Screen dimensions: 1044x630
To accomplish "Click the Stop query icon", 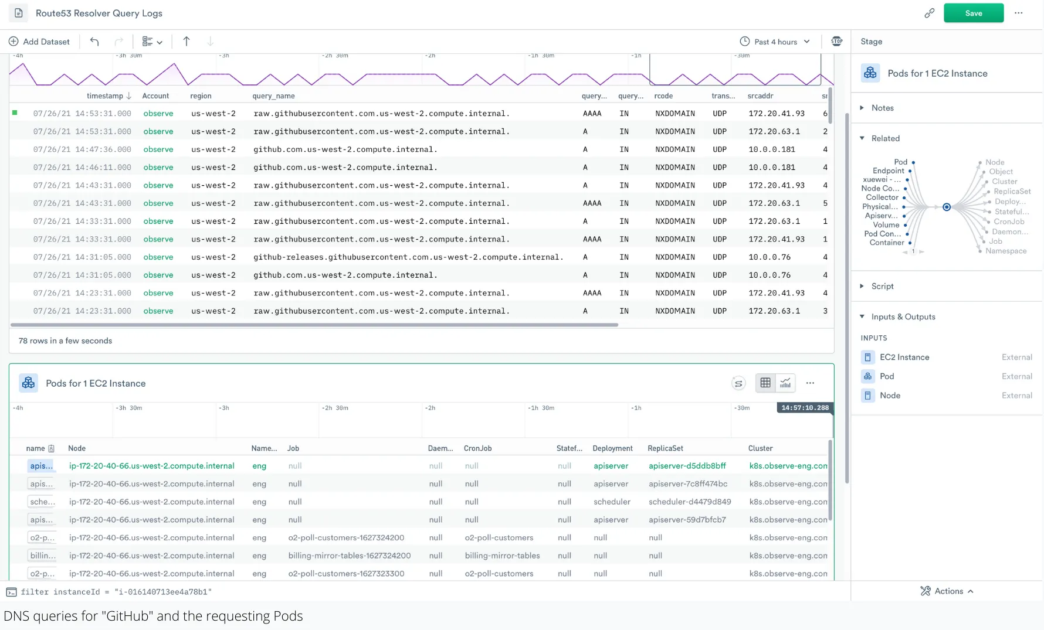I will 837,42.
